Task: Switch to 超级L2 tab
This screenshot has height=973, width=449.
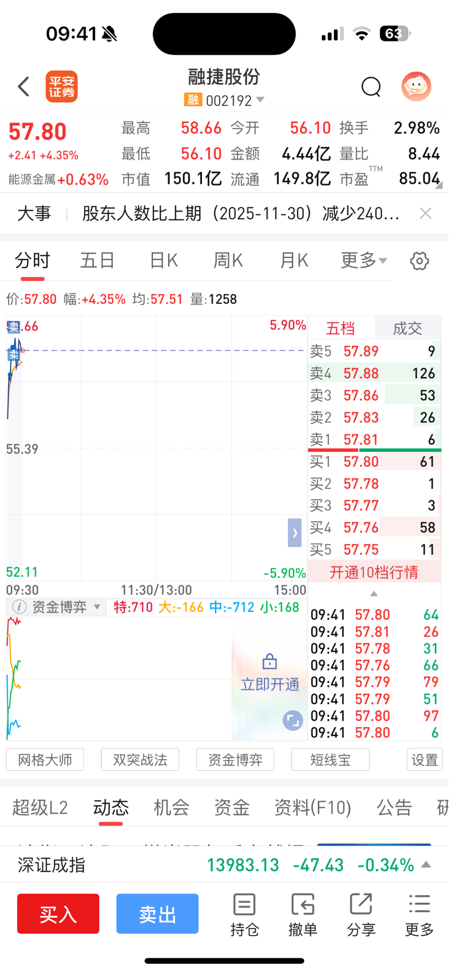Action: tap(40, 808)
